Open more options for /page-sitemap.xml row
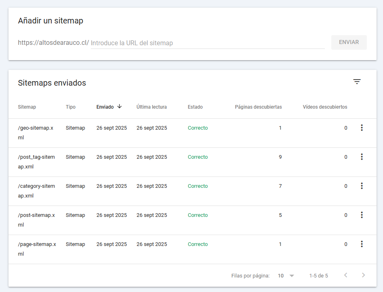This screenshot has height=292, width=383. tap(362, 244)
